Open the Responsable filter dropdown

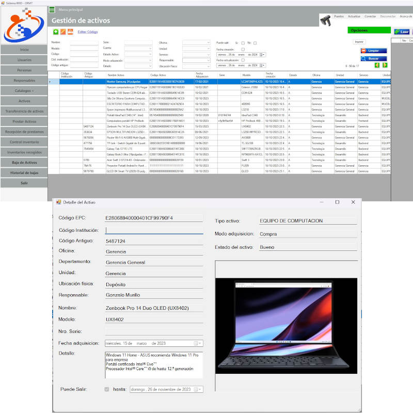point(197,60)
